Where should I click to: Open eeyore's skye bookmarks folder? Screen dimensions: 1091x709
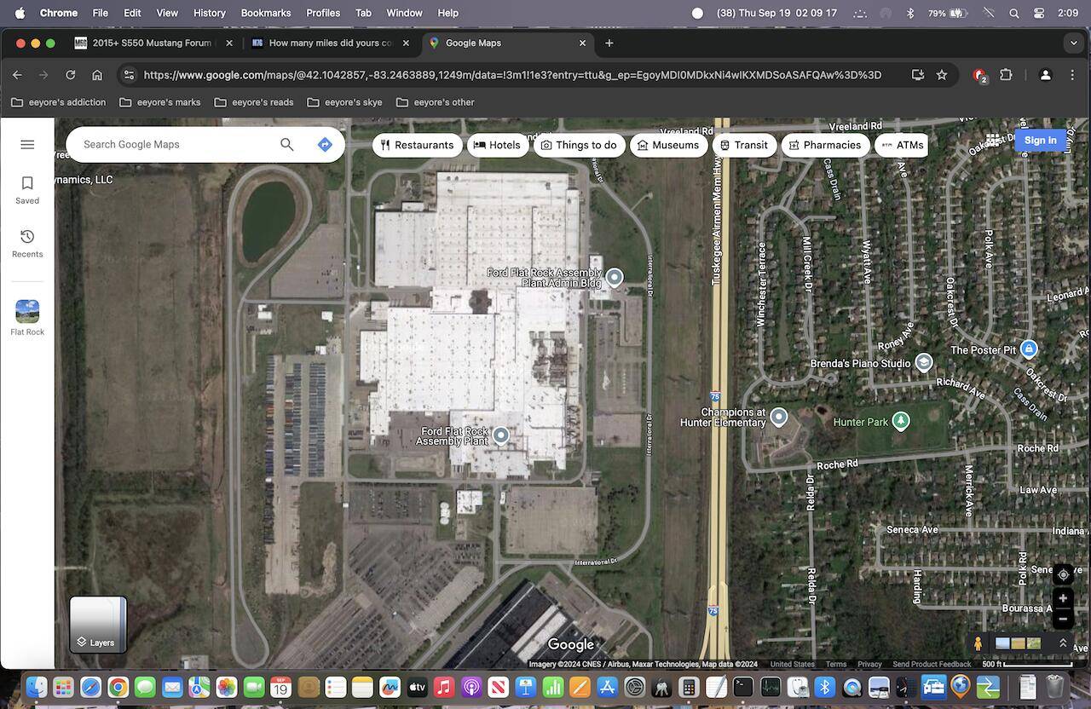345,102
